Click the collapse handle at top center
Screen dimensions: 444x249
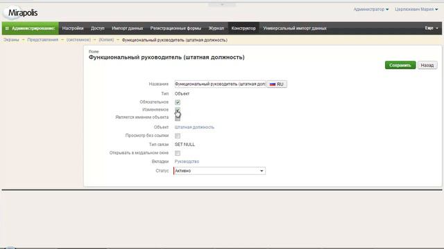coord(222,5)
